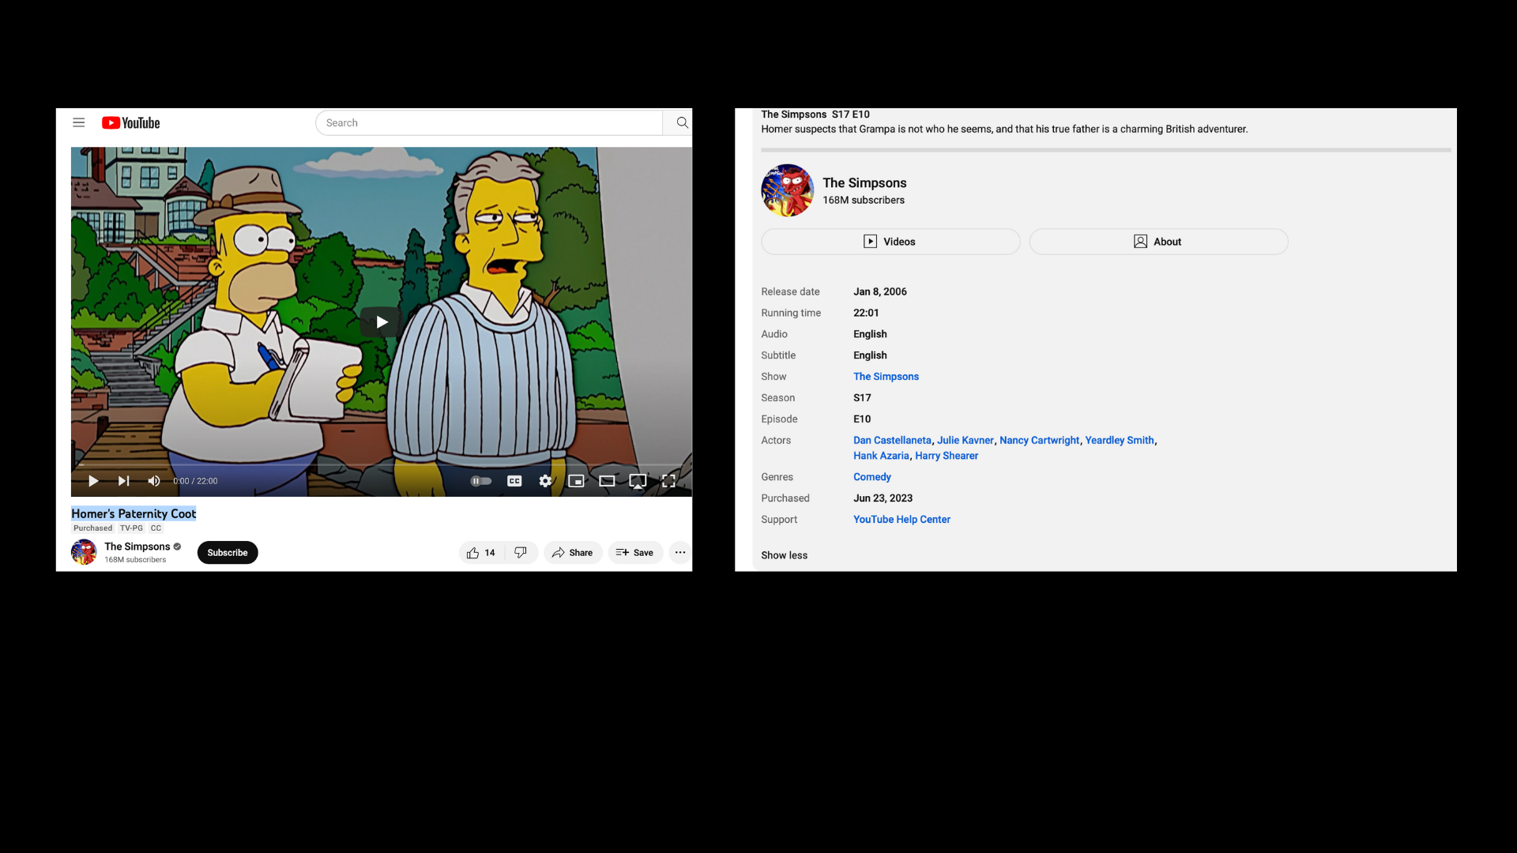Open AirPlay cast options

point(638,481)
